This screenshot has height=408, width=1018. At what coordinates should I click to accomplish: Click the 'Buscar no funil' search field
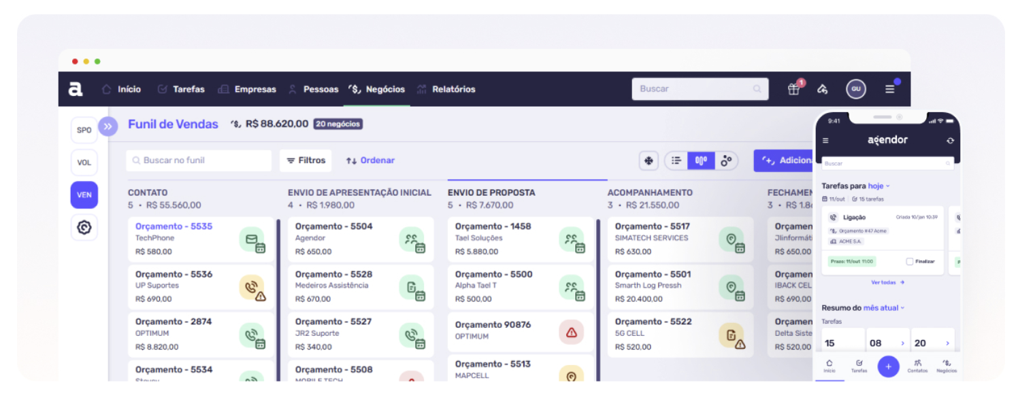(x=199, y=160)
